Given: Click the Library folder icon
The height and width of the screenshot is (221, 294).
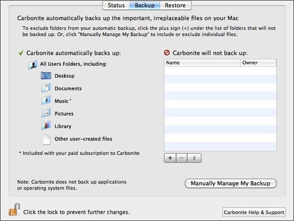Looking at the screenshot, I should [x=46, y=126].
